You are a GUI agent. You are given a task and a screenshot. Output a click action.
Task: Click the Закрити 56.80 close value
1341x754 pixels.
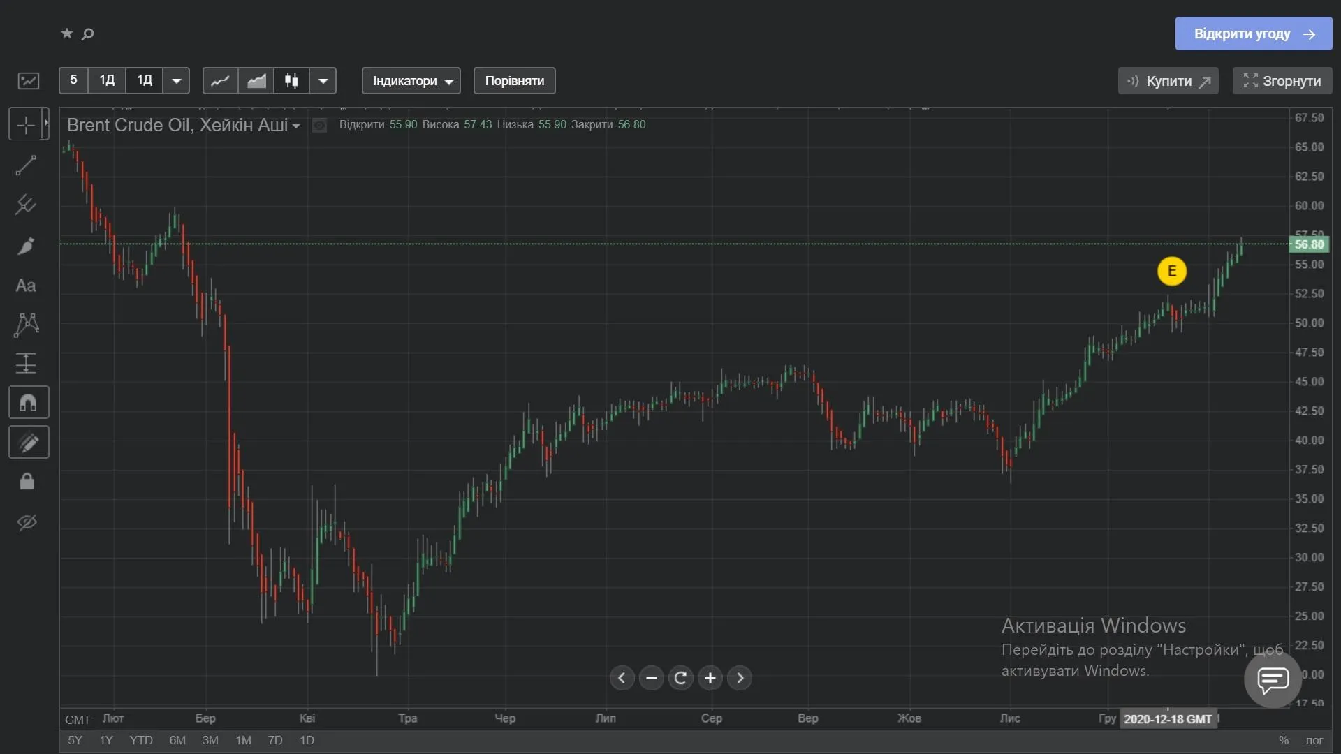point(608,125)
